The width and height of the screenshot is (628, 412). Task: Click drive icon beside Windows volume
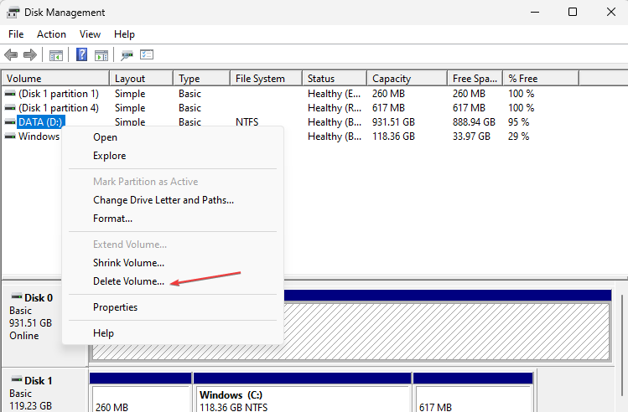coord(10,136)
